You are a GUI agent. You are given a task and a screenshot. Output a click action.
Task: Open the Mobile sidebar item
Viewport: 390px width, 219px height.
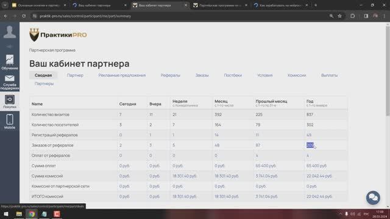10,122
